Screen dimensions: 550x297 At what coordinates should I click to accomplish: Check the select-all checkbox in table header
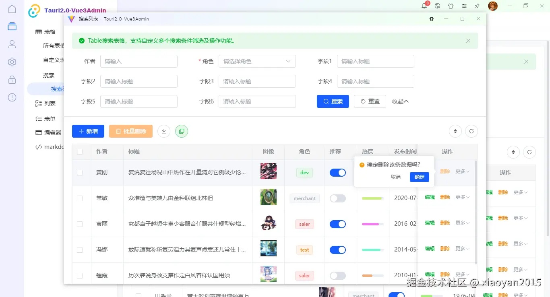[x=80, y=152]
